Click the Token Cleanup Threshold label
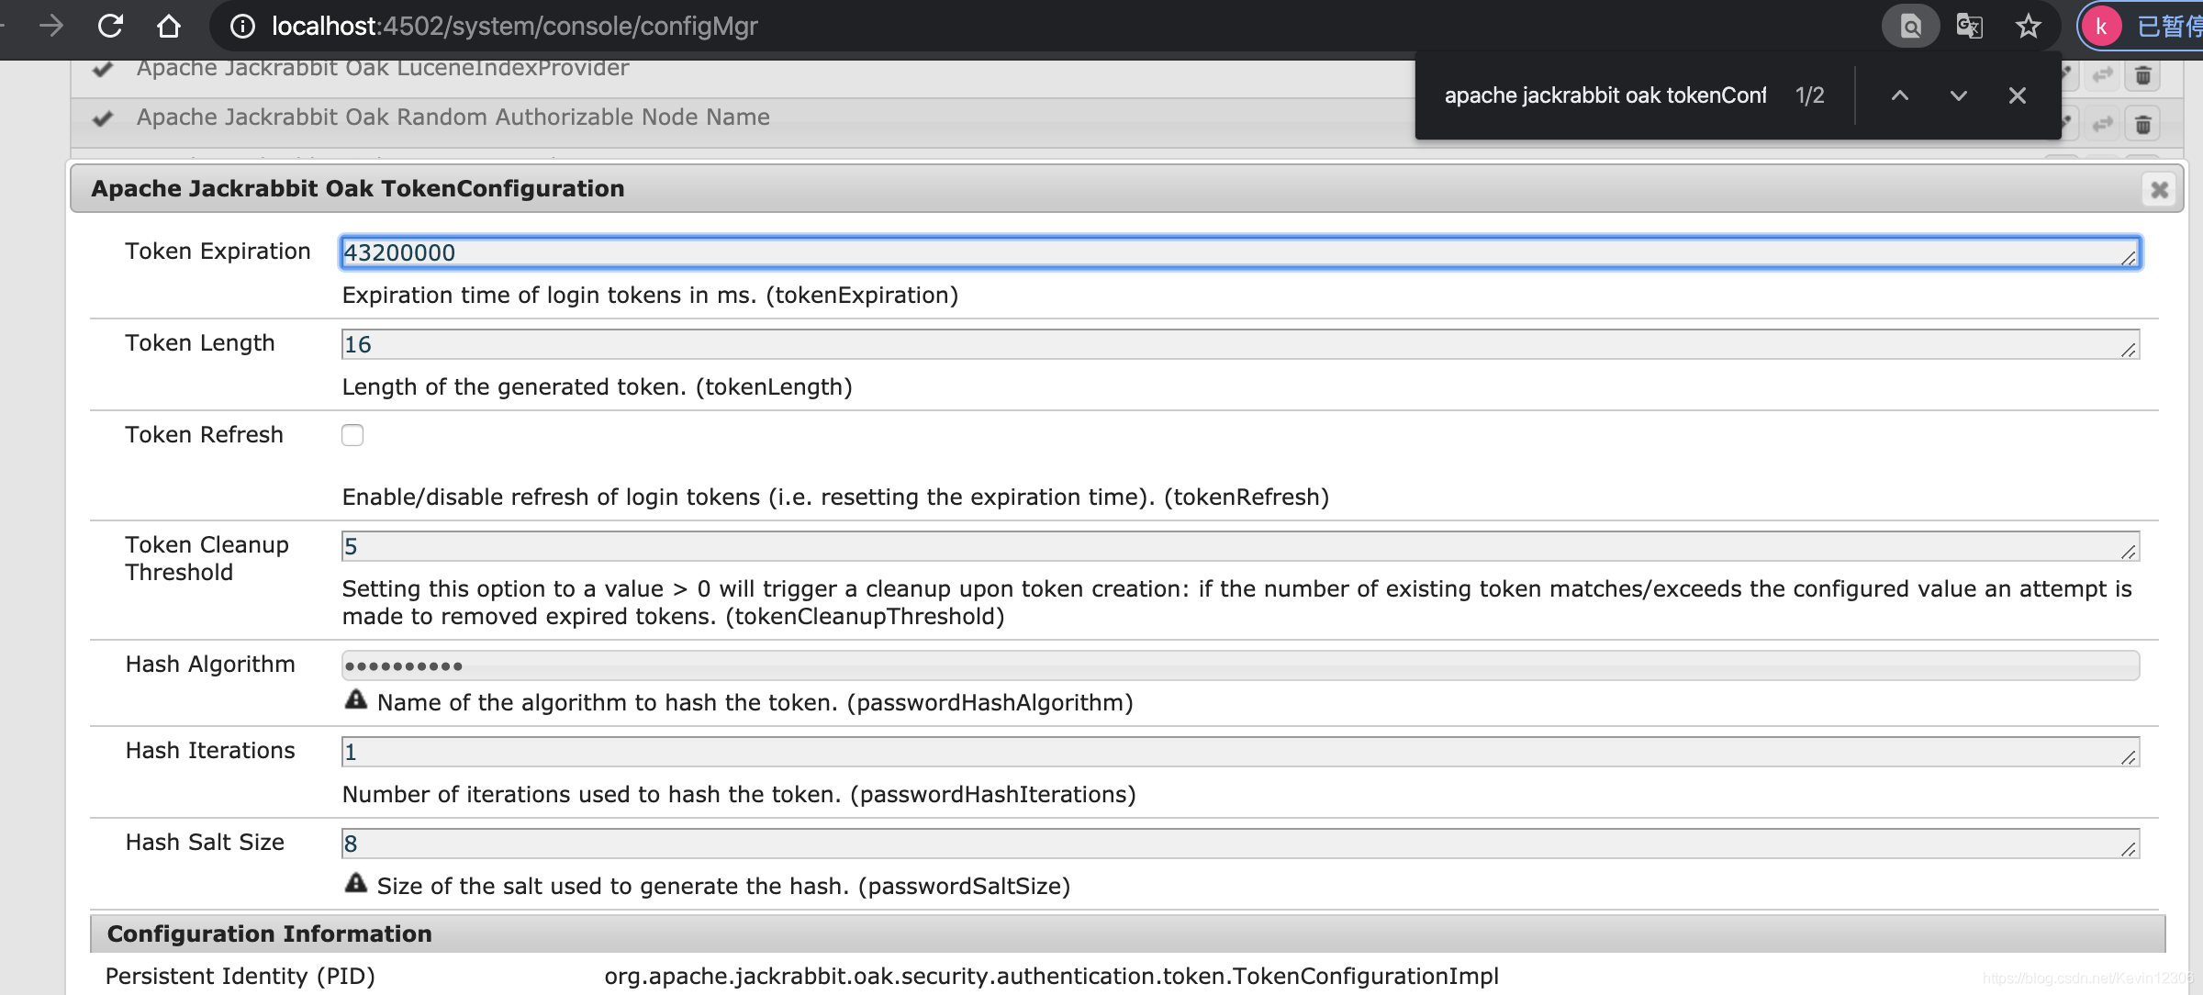 207,558
